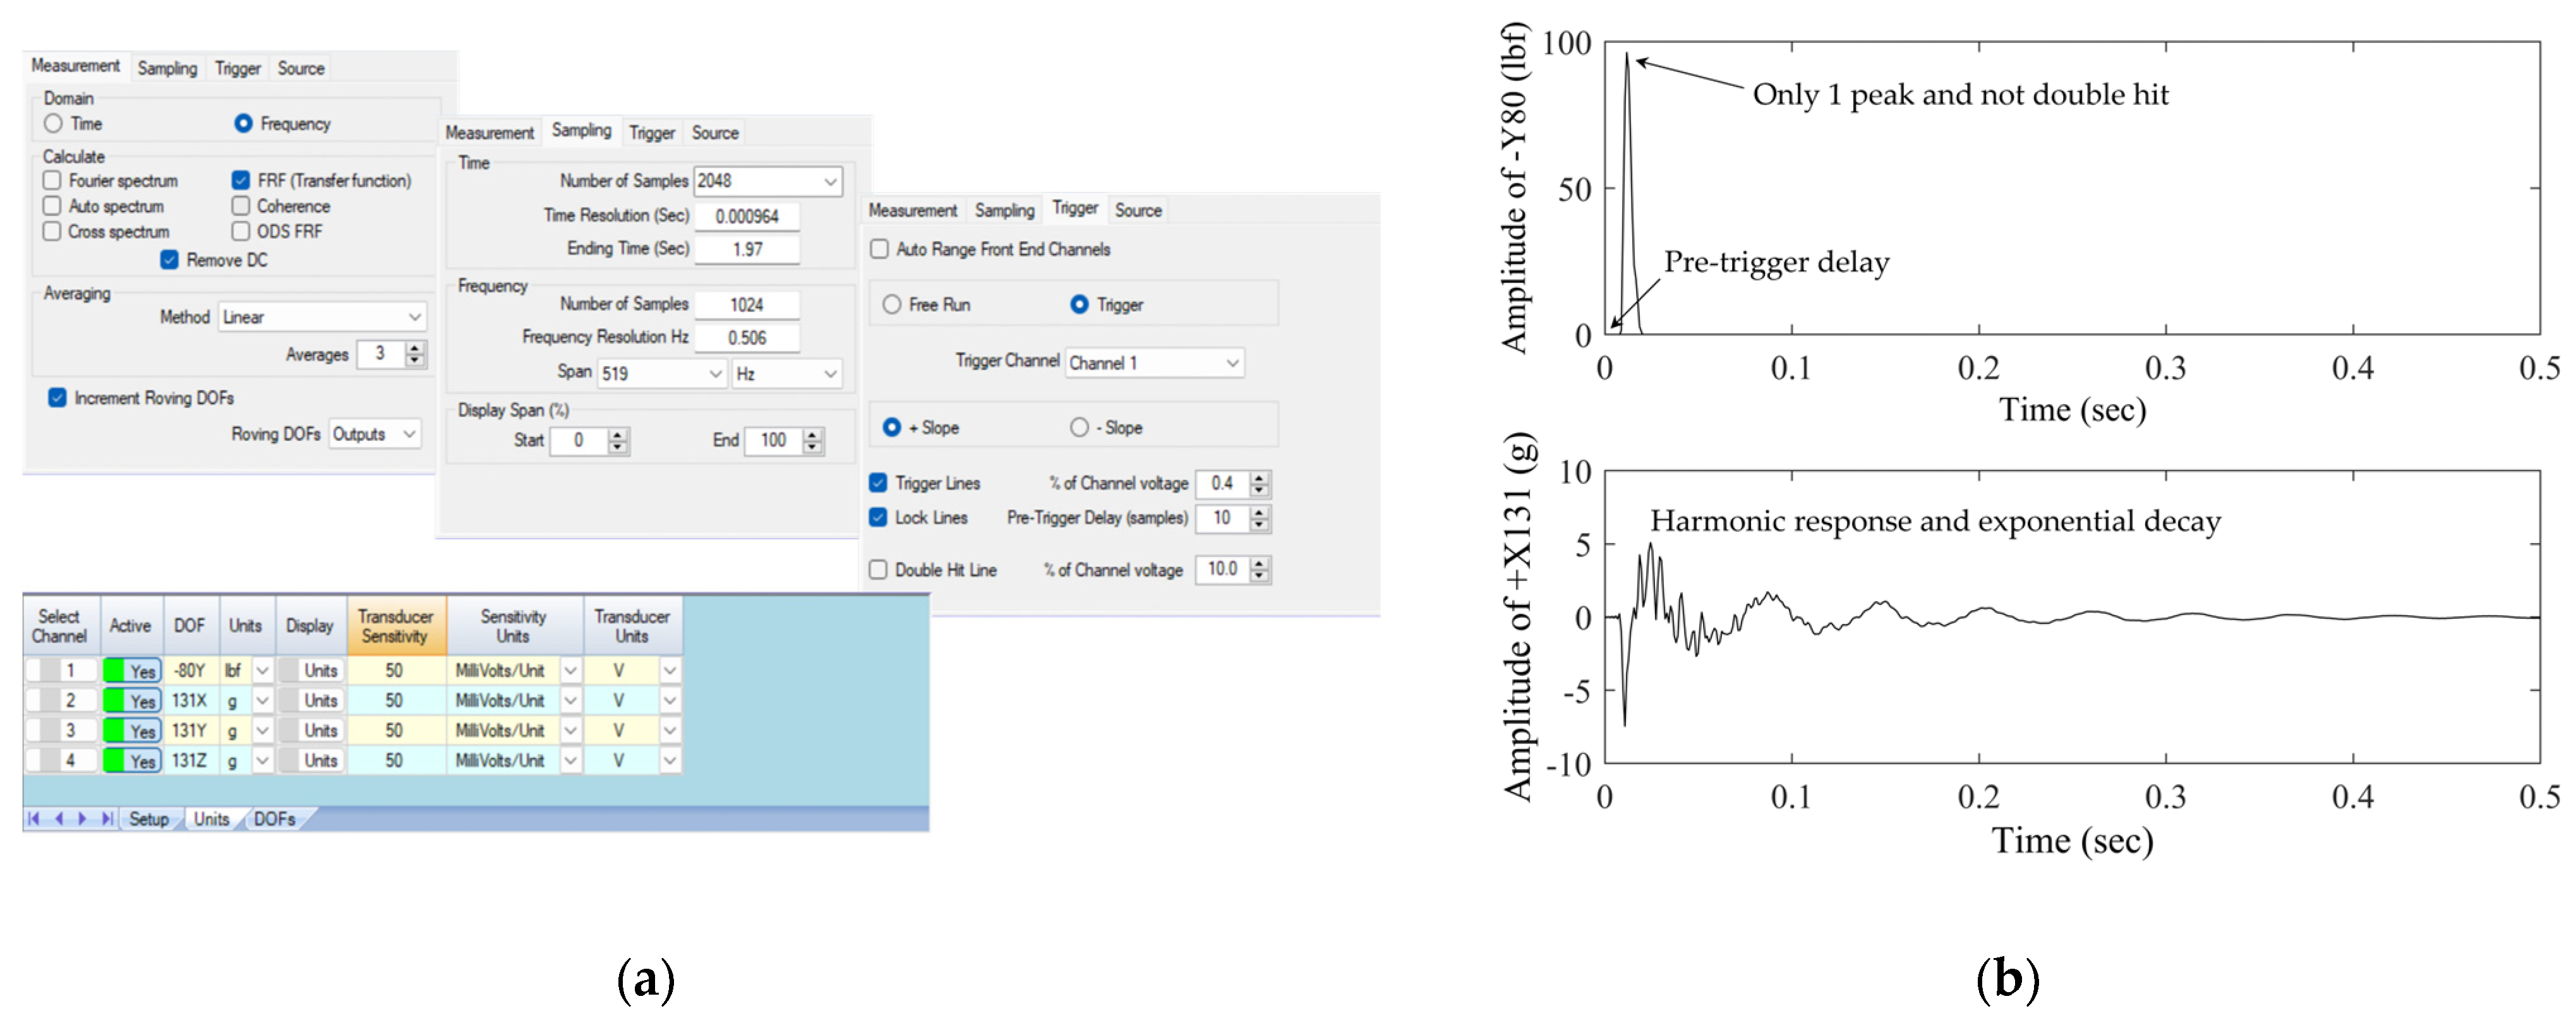
Task: Toggle channel 3 Active Yes button
Action: click(x=132, y=731)
